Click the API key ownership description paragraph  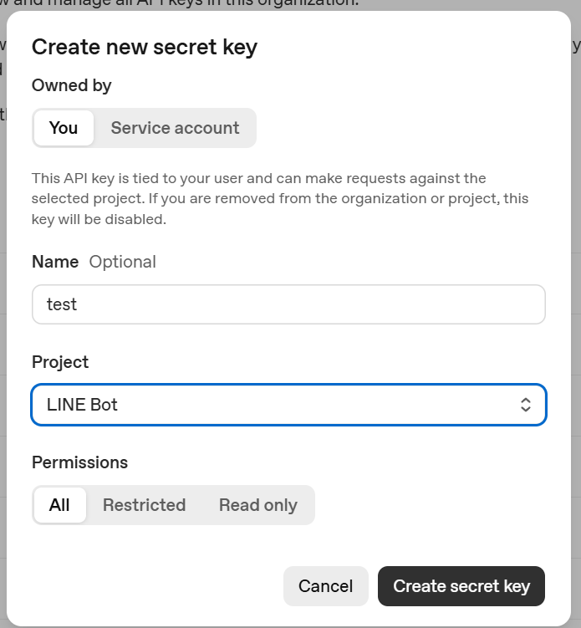click(279, 199)
